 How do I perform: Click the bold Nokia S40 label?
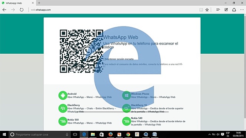click(136, 118)
